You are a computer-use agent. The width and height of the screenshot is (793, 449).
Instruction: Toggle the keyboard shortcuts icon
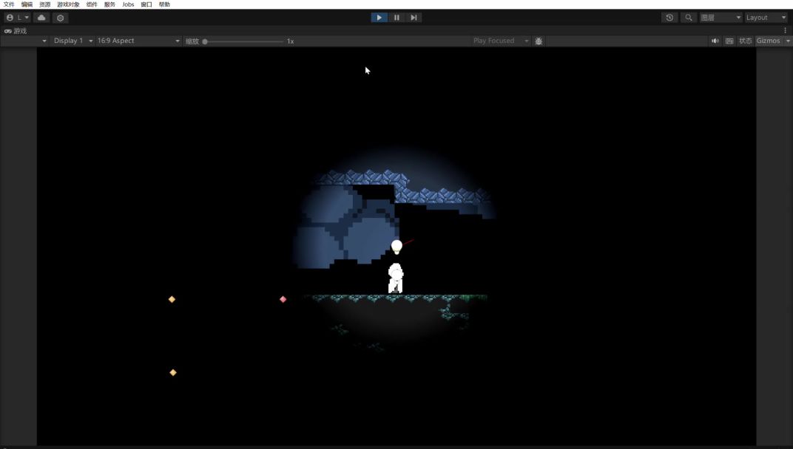(x=729, y=41)
